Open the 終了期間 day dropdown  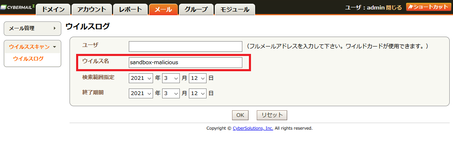[197, 93]
